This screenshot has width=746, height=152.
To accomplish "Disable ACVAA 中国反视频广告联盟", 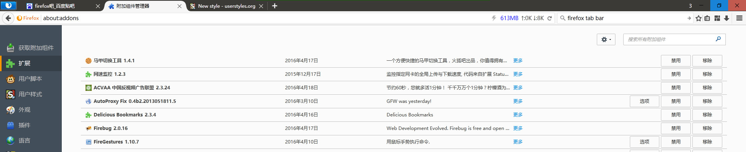I will pos(676,88).
